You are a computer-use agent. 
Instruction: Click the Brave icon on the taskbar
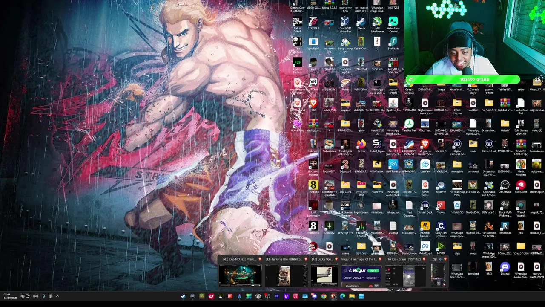[x=333, y=296]
